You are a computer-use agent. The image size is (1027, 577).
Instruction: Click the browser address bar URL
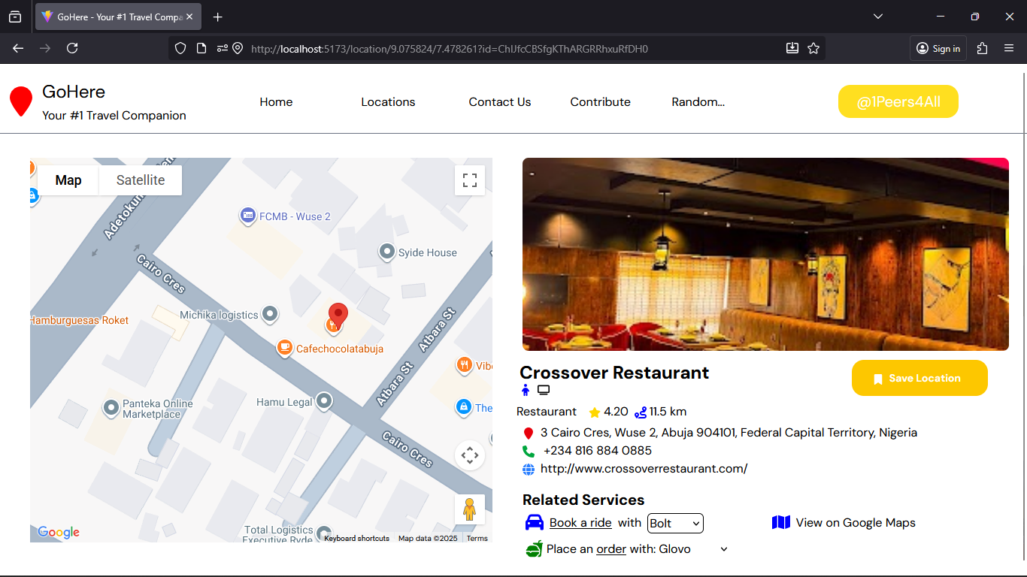tap(450, 49)
